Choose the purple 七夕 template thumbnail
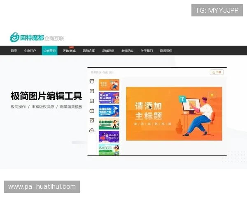Viewport: 247px width, 197px height. (109, 137)
